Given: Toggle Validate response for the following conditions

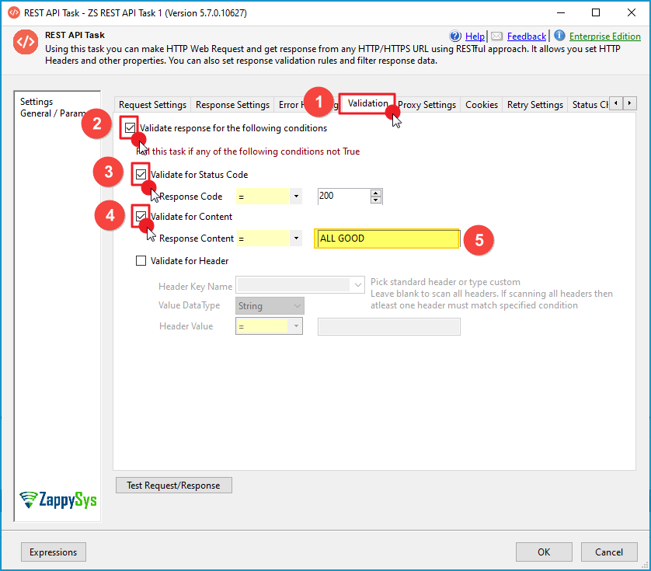Looking at the screenshot, I should [130, 128].
